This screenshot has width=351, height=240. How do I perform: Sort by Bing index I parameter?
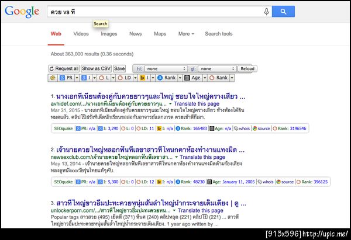click(x=144, y=78)
